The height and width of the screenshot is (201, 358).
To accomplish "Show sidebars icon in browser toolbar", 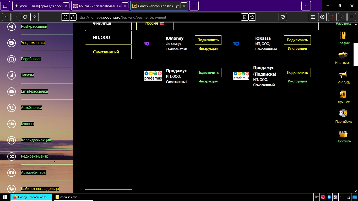I will coord(313,17).
